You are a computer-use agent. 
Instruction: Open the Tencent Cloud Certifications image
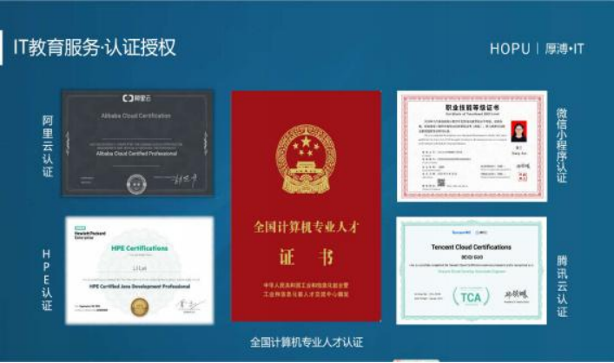point(472,269)
